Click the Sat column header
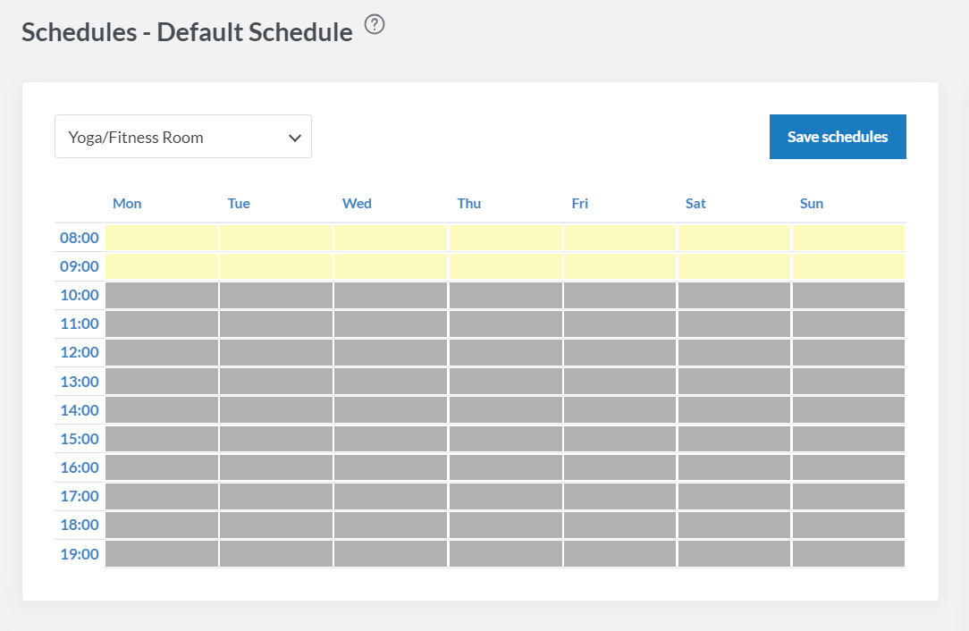Image resolution: width=969 pixels, height=631 pixels. 695,204
